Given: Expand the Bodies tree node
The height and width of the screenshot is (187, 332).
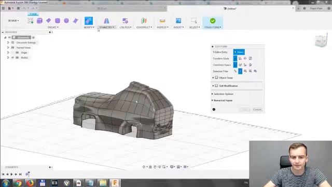Looking at the screenshot, I should 8,58.
